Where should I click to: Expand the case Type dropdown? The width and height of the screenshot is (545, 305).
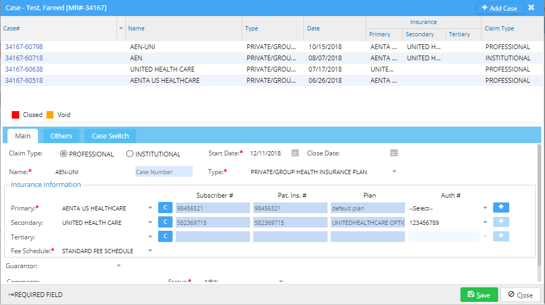click(x=394, y=172)
